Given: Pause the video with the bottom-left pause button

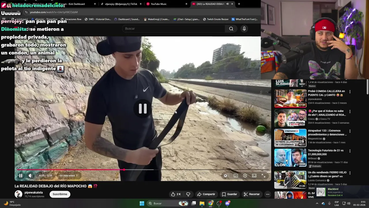Looking at the screenshot, I should (x=21, y=176).
